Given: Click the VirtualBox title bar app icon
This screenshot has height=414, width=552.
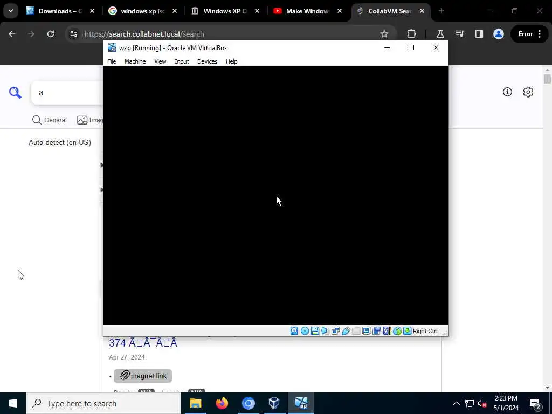Looking at the screenshot, I should click(x=112, y=47).
